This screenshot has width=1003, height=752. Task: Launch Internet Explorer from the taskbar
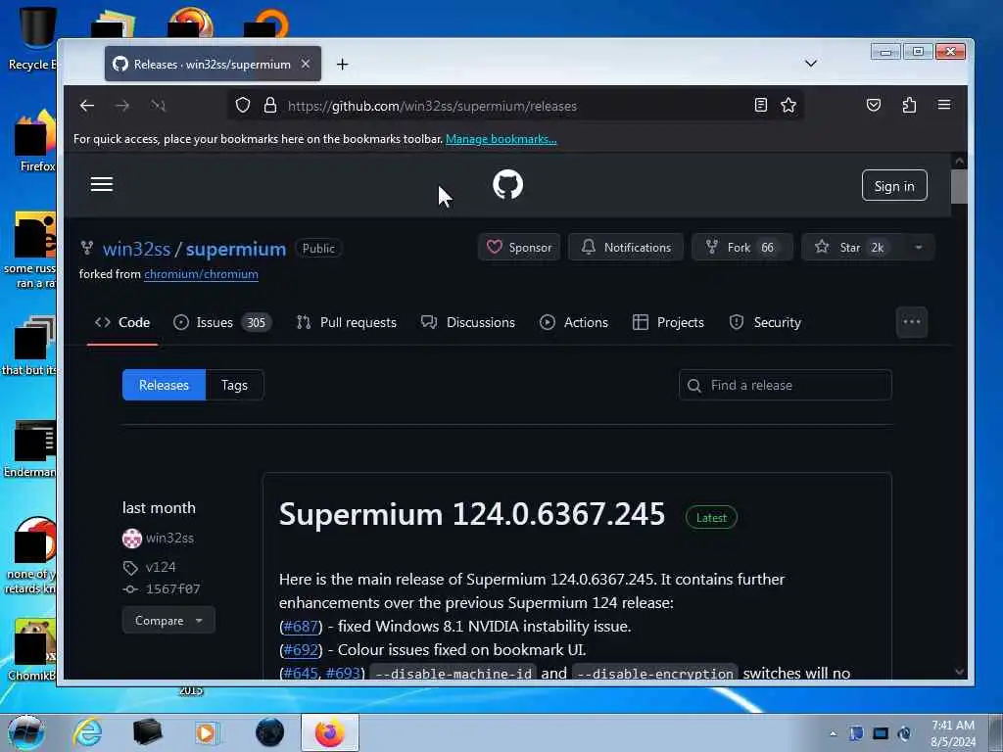tap(87, 732)
